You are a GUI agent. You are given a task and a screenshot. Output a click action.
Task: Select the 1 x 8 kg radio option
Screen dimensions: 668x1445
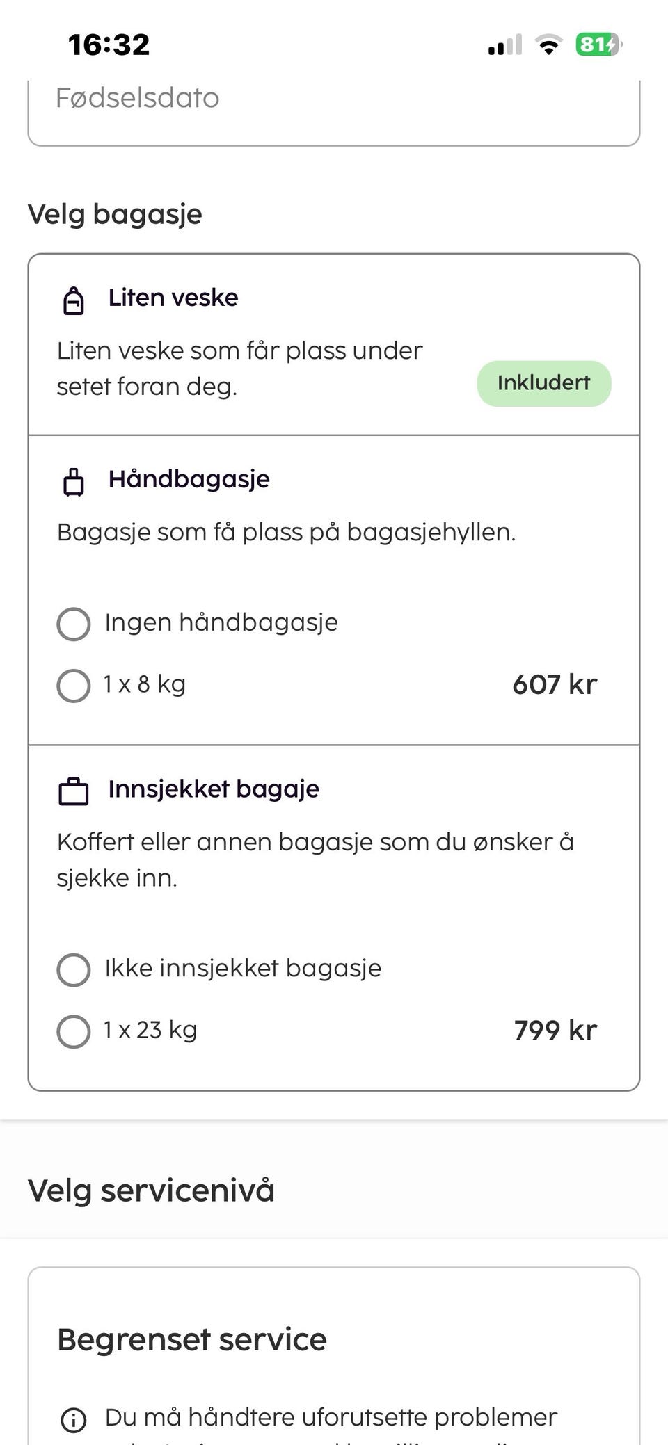[73, 685]
